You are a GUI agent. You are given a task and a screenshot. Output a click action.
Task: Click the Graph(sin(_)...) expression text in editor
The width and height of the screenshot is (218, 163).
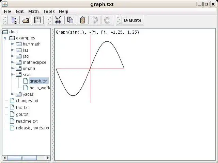click(97, 32)
